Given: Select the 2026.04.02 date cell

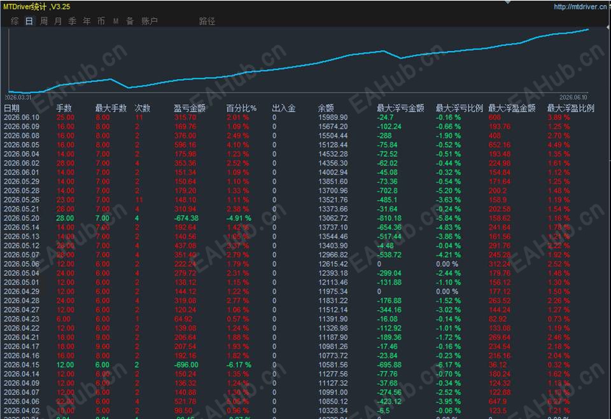Looking at the screenshot, I should [22, 411].
